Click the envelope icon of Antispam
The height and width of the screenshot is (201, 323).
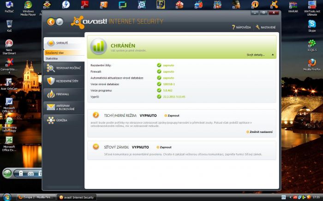51,107
